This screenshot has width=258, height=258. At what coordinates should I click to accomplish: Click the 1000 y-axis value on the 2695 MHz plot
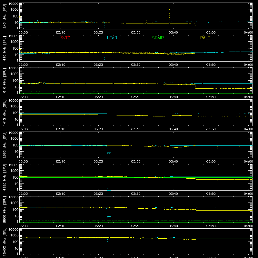[x=15, y=139]
